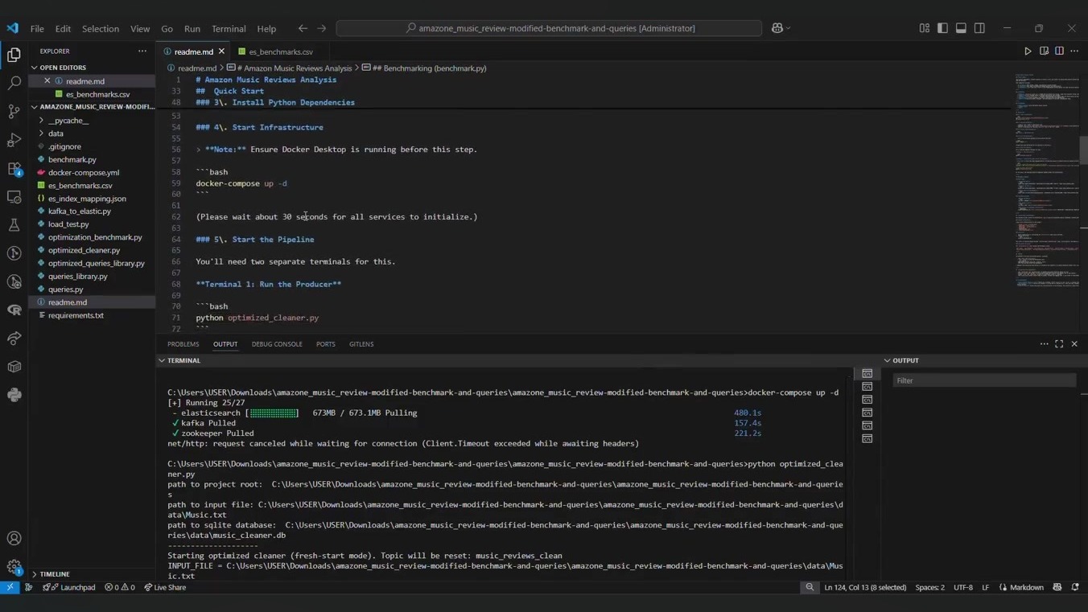Open the Extensions view with badge
The image size is (1088, 612).
point(14,169)
